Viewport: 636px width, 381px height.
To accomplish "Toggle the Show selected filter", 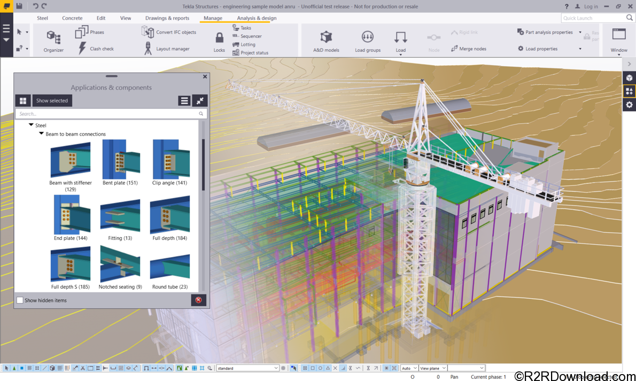I will click(x=51, y=100).
